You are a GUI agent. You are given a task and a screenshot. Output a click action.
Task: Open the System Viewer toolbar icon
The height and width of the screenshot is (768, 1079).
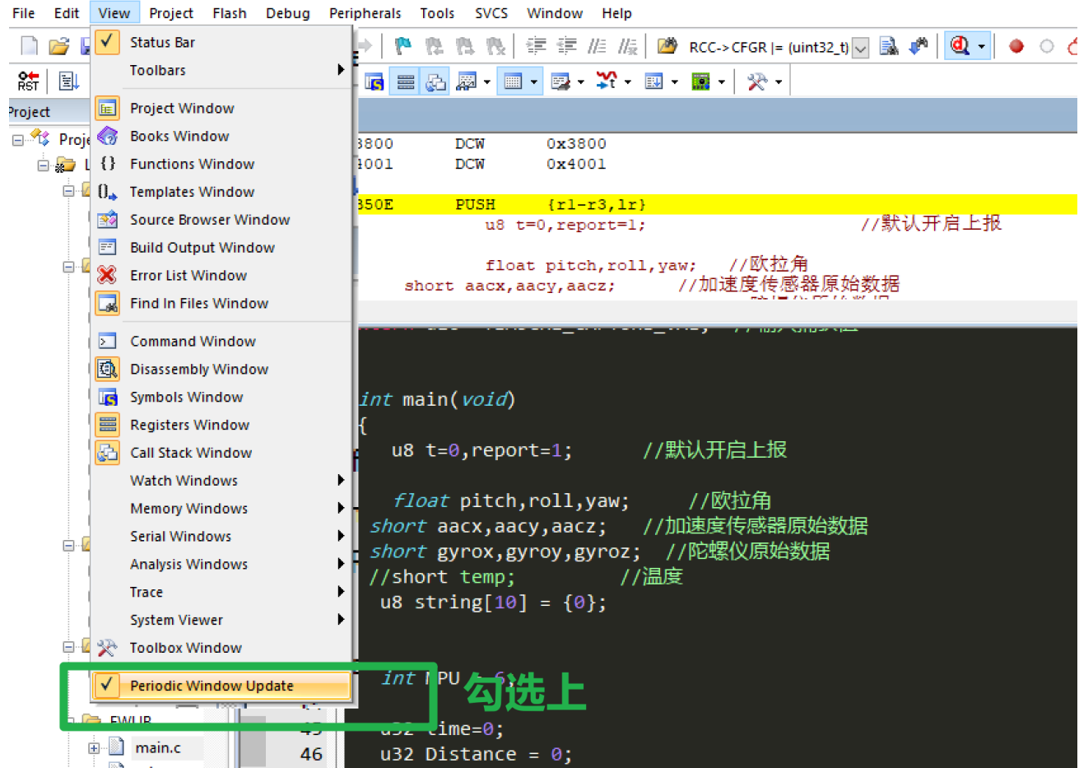700,81
